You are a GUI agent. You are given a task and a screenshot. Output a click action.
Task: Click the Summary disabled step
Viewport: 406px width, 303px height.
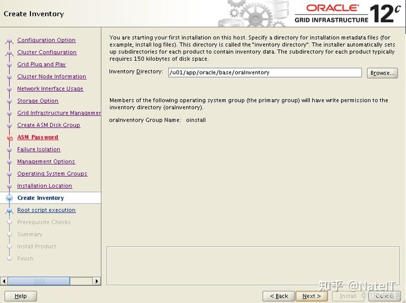coord(29,234)
